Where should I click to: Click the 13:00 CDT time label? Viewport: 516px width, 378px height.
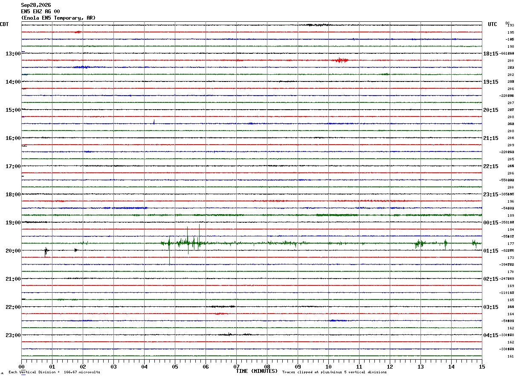click(x=13, y=54)
